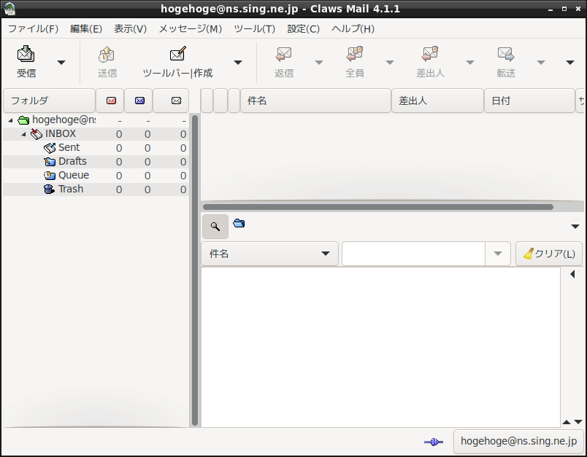Click the unread messages column header icon
The image size is (587, 457).
pos(139,101)
